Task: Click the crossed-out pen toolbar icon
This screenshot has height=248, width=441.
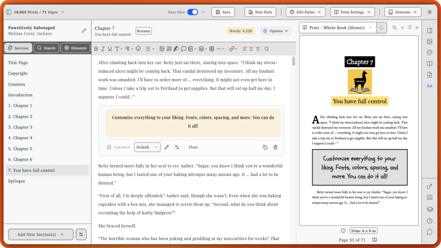Action: click(x=176, y=49)
